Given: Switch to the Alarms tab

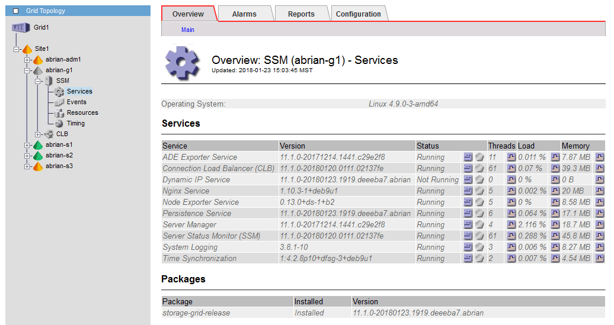Looking at the screenshot, I should click(244, 14).
